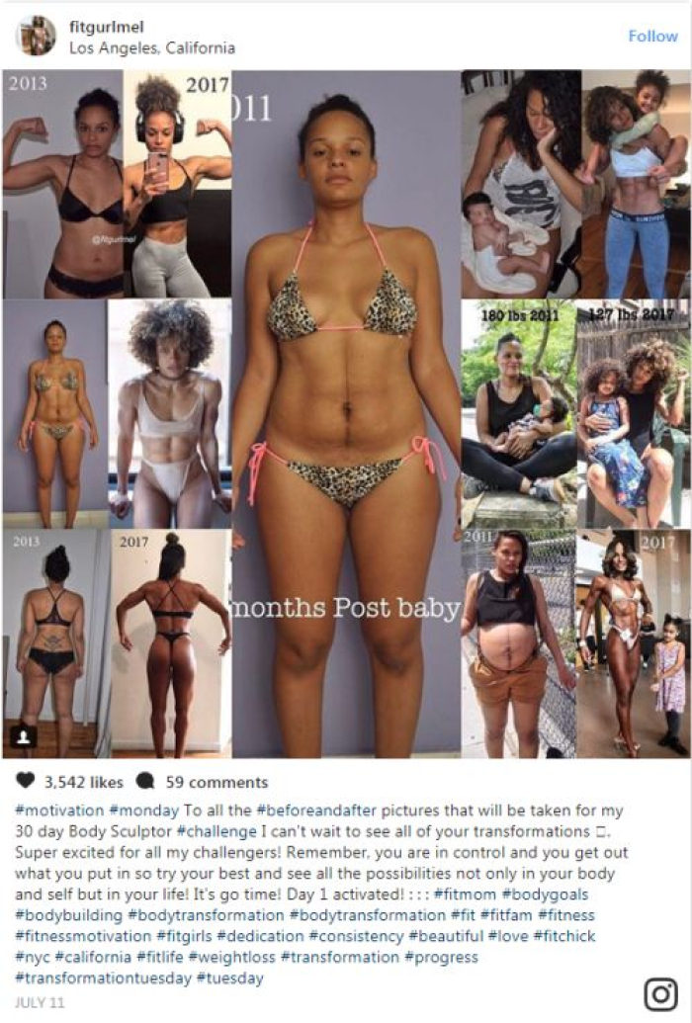Click the comment speech bubble icon
Viewport: 692px width, 1023px height.
145,781
